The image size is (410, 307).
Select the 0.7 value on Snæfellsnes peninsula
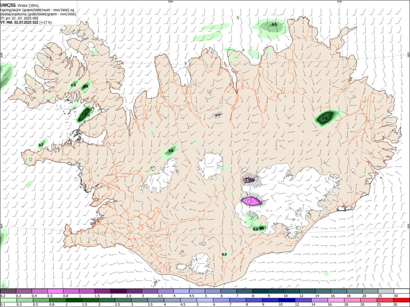(x=41, y=145)
